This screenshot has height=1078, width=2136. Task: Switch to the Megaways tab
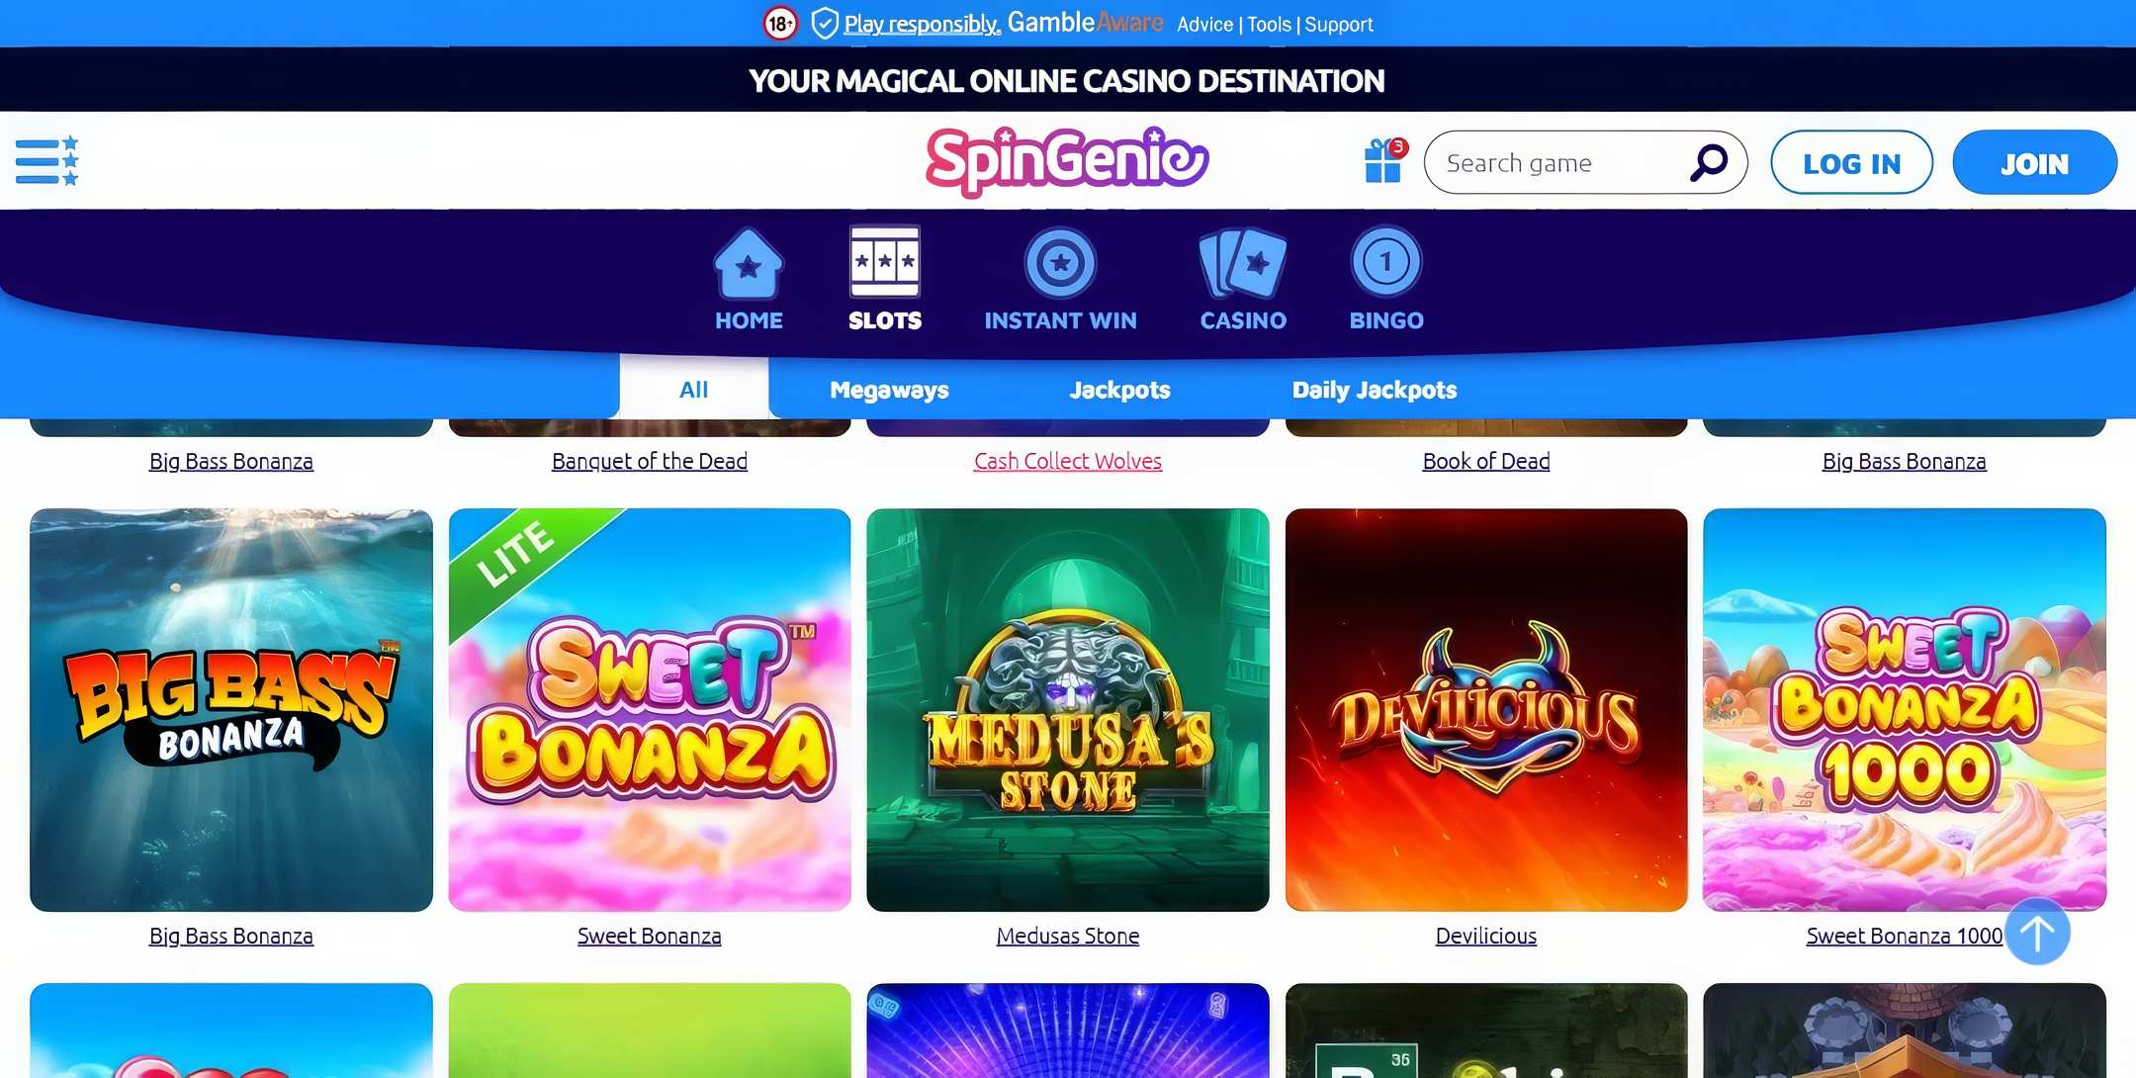(x=889, y=390)
